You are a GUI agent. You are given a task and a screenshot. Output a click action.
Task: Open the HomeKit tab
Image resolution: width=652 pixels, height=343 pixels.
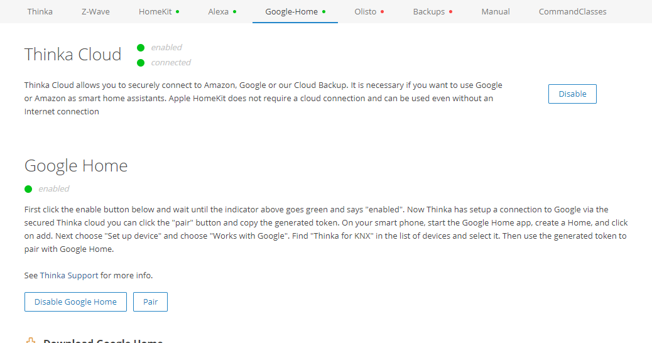tap(155, 11)
